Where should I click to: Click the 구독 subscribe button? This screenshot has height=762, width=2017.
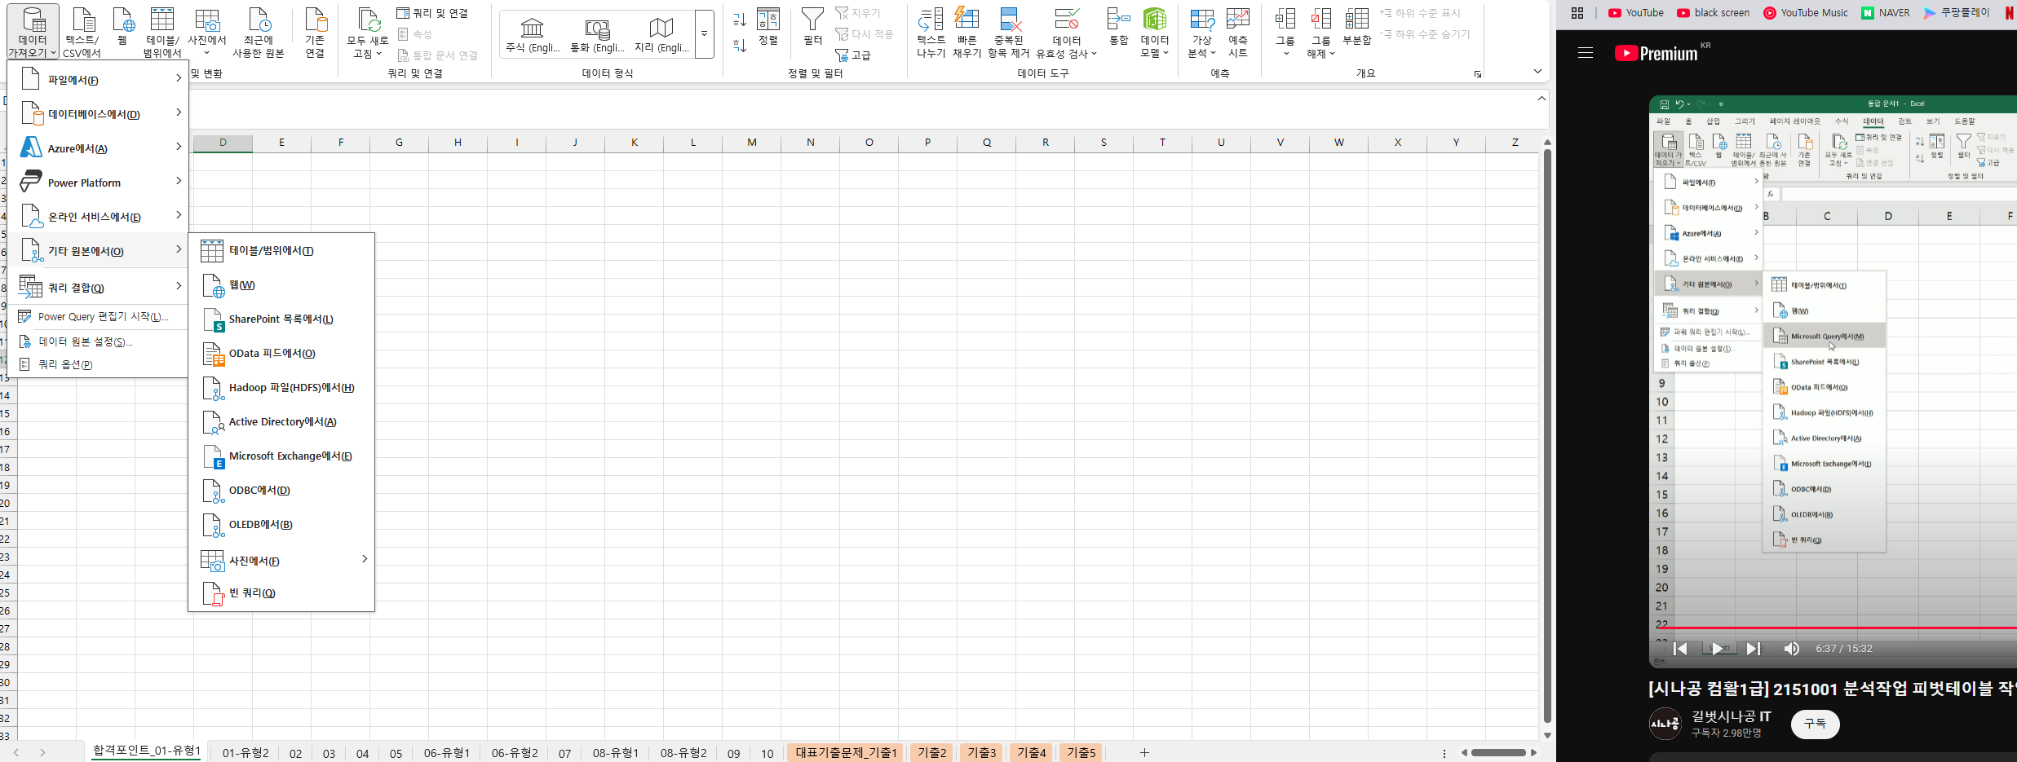(x=1815, y=724)
